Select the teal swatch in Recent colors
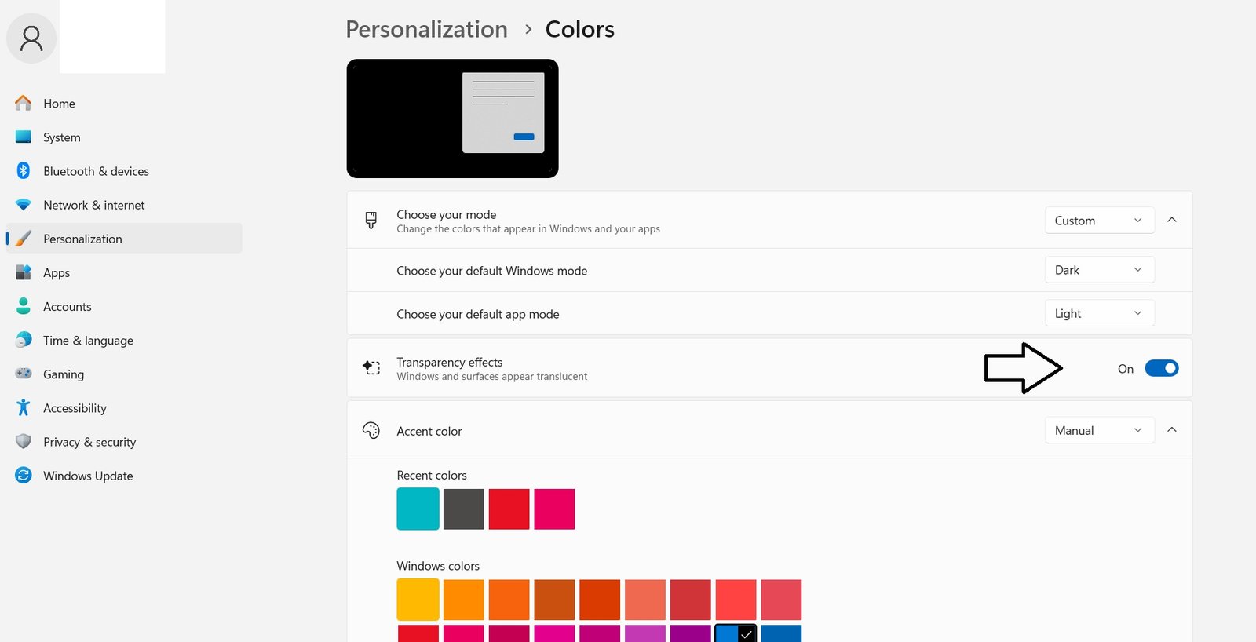Image resolution: width=1256 pixels, height=642 pixels. [418, 509]
